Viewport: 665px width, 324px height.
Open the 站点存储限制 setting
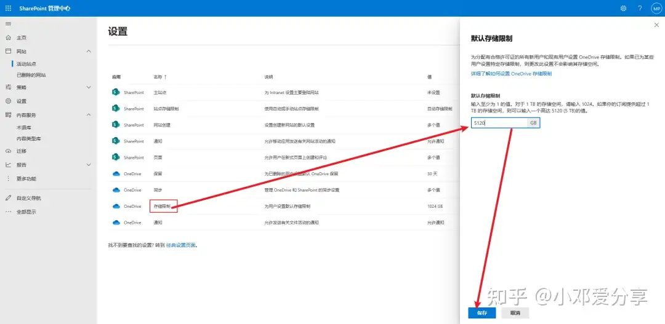[166, 108]
